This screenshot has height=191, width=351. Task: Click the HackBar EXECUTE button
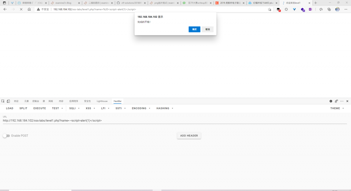click(x=40, y=108)
